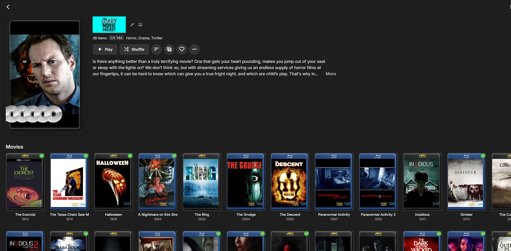This screenshot has width=511, height=251.
Task: Play the Scary Movie Project collection
Action: click(105, 50)
